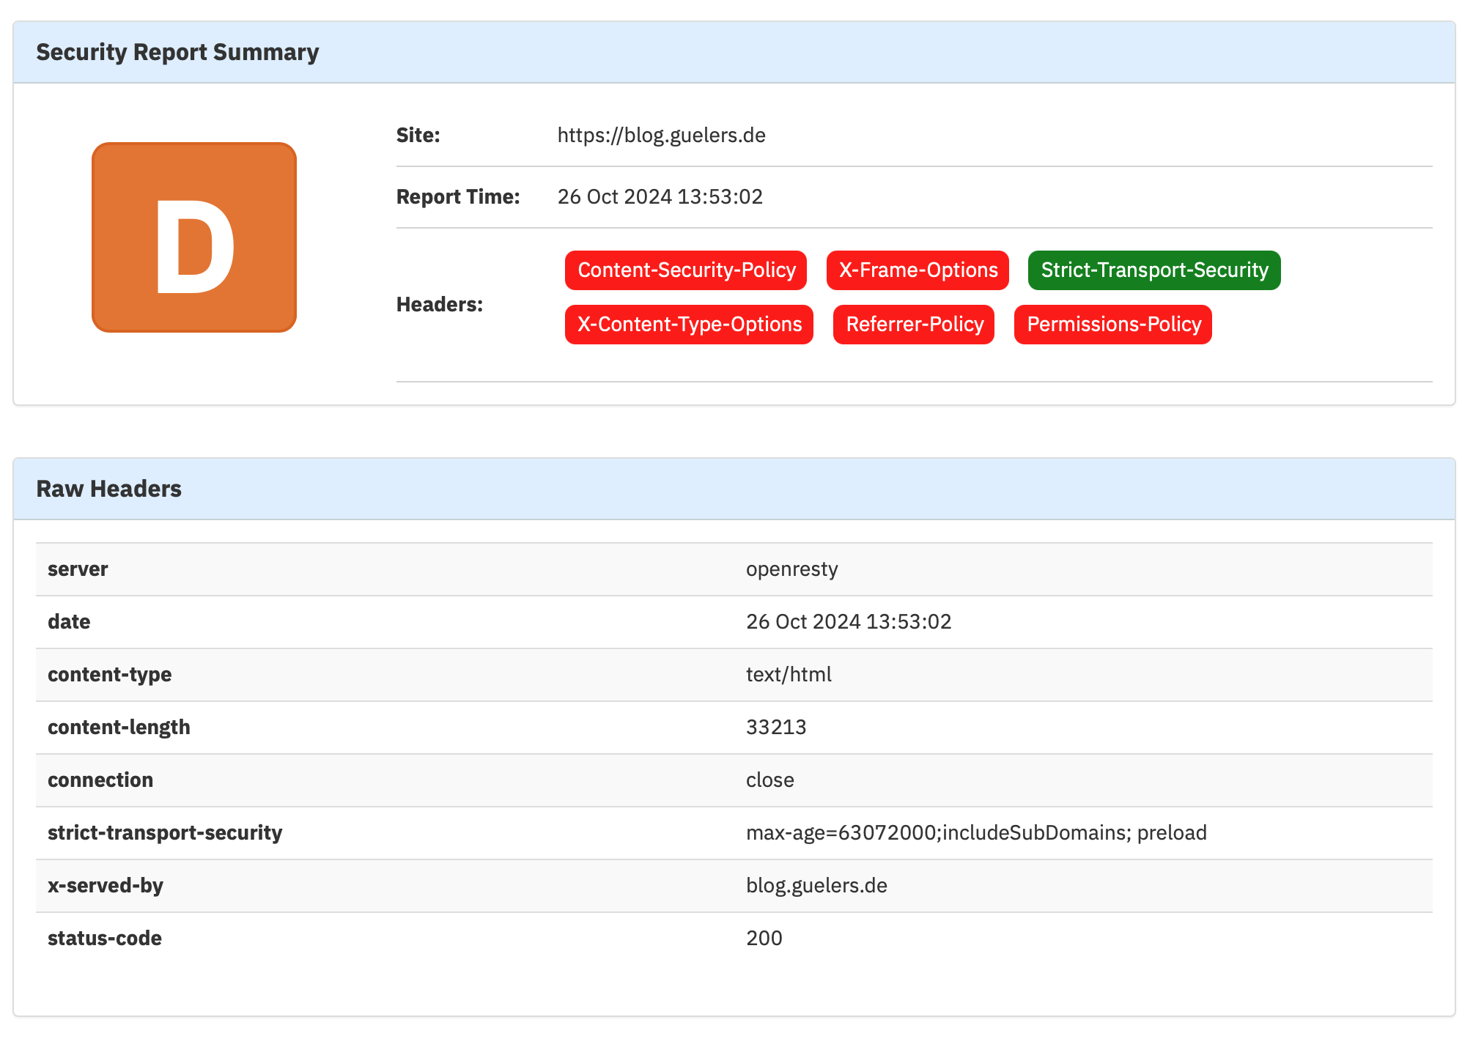Click the 'Site:' label
The image size is (1473, 1058).
coord(418,136)
